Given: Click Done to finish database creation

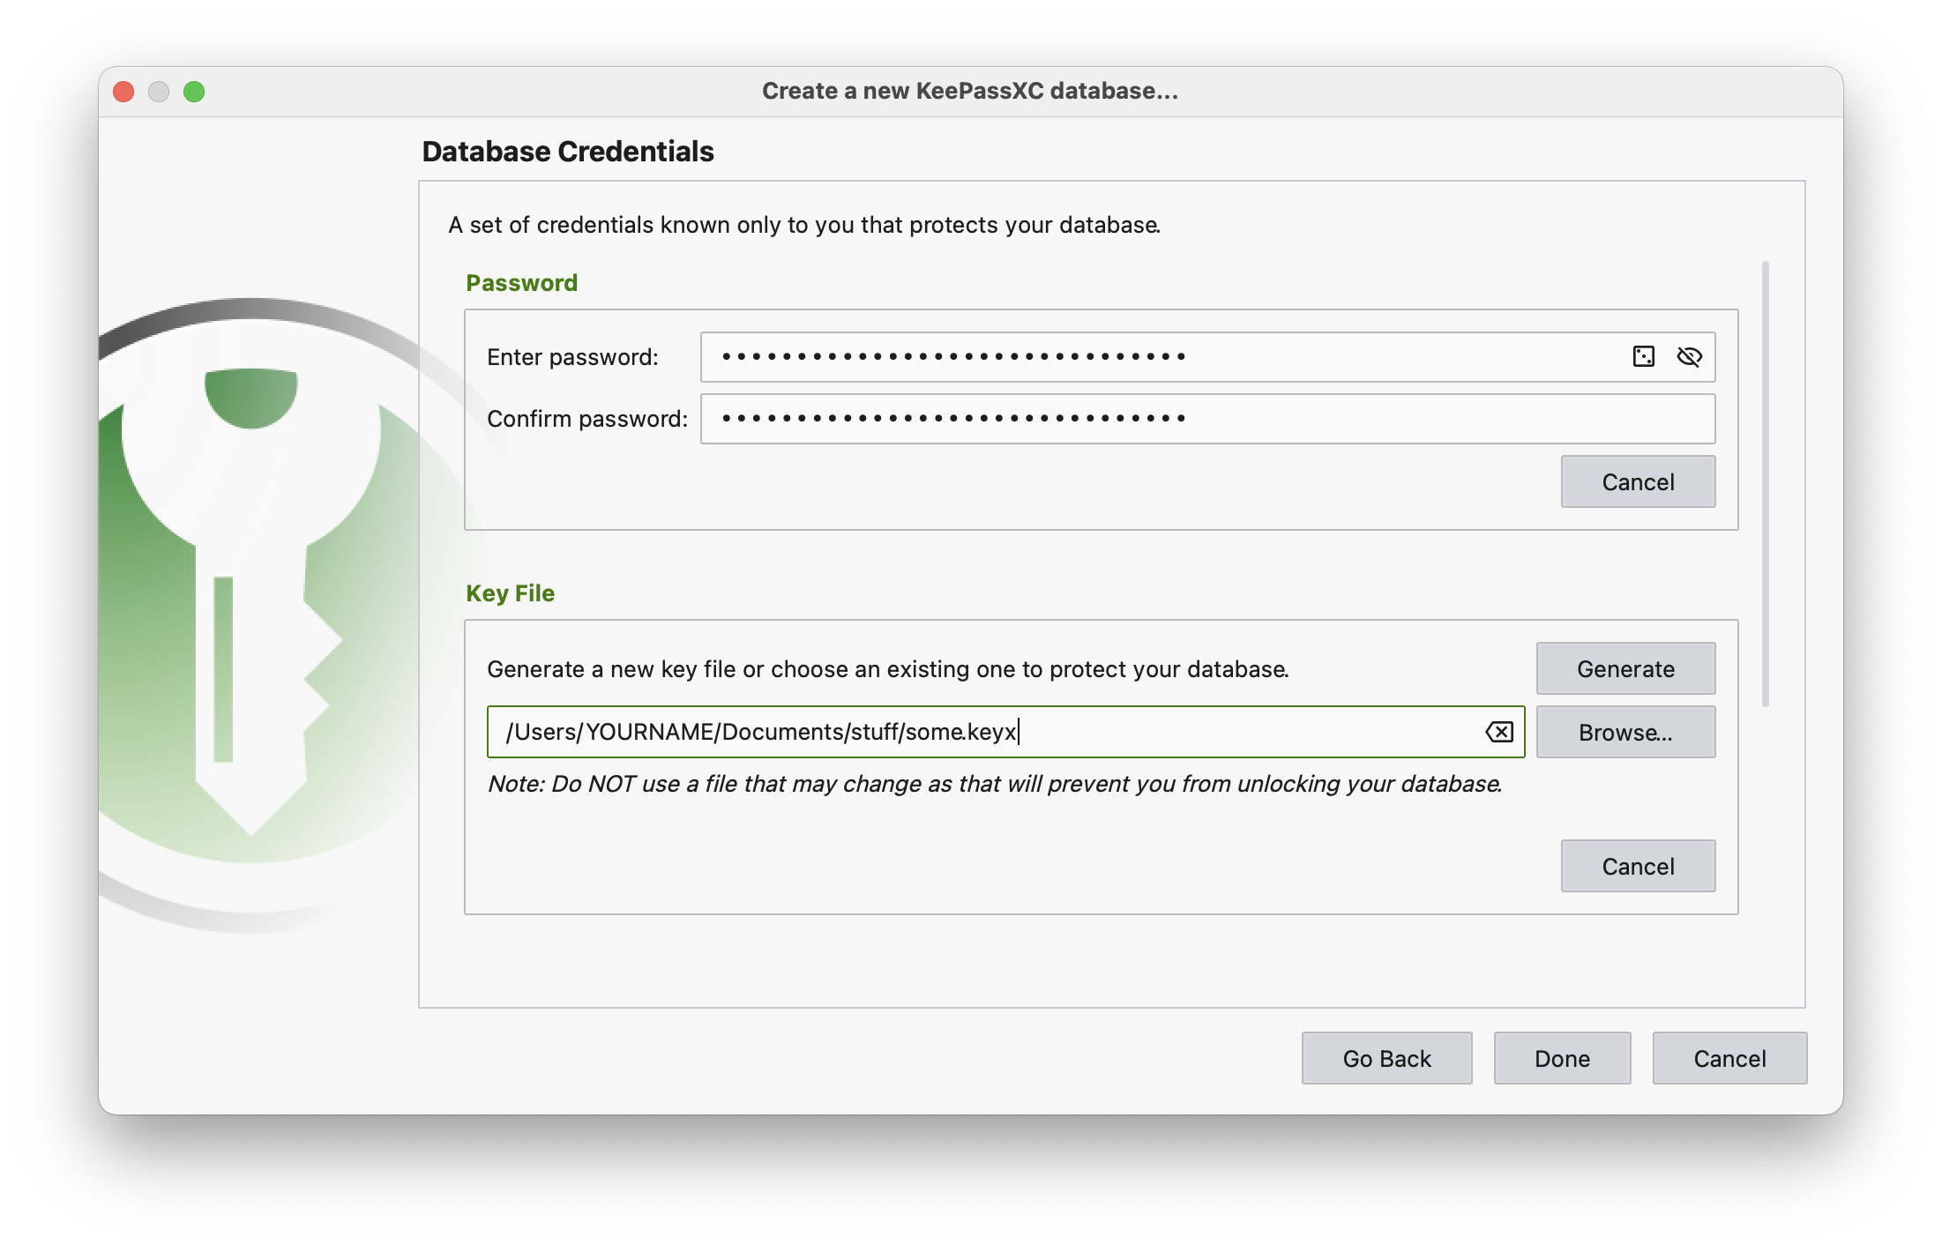Looking at the screenshot, I should 1562,1058.
